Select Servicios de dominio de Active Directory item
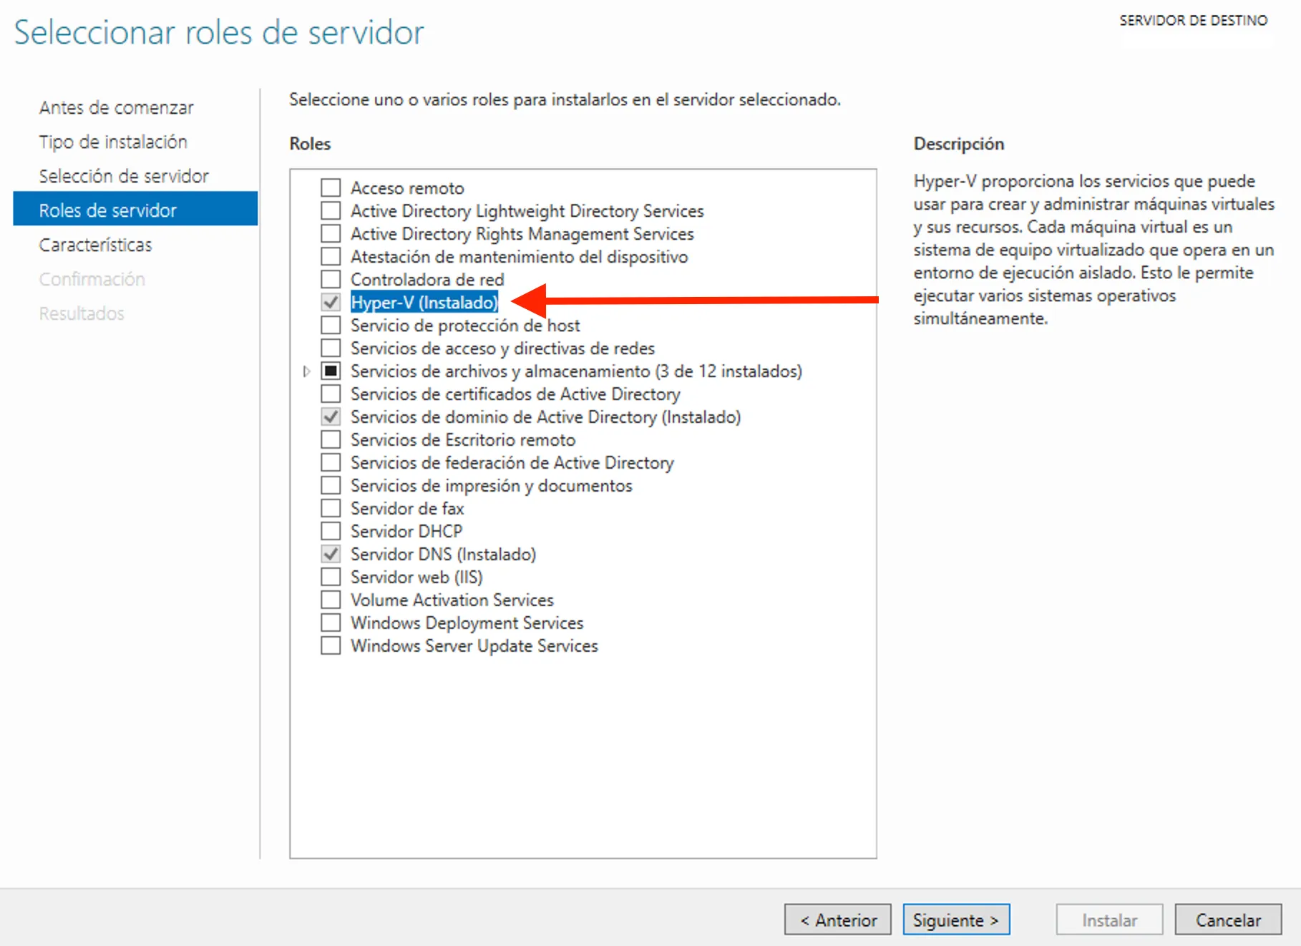 (x=545, y=417)
